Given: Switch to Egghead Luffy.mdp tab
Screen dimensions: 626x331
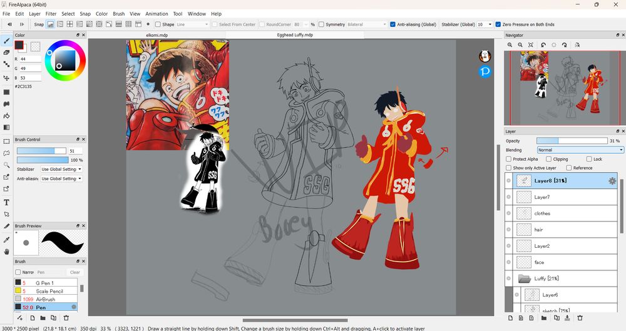Looking at the screenshot, I should 295,35.
